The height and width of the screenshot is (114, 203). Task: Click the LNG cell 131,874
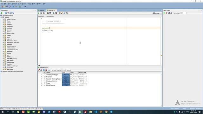(x=74, y=81)
